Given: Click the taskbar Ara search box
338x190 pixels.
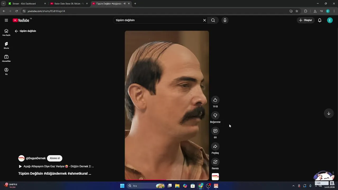Looking at the screenshot, I should [146, 186].
